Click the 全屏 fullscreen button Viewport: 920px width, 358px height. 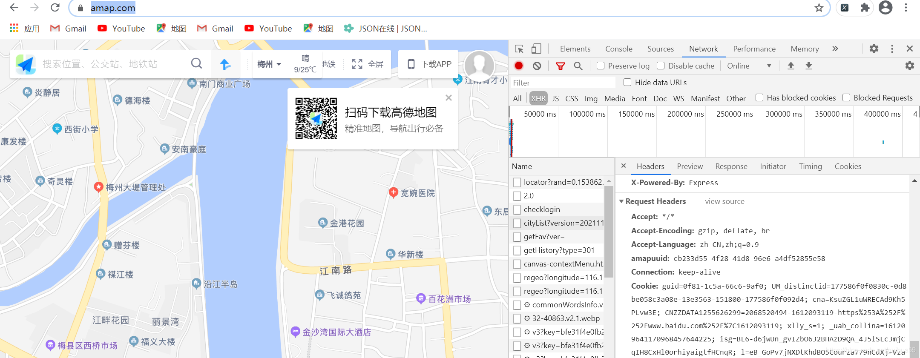(x=367, y=64)
